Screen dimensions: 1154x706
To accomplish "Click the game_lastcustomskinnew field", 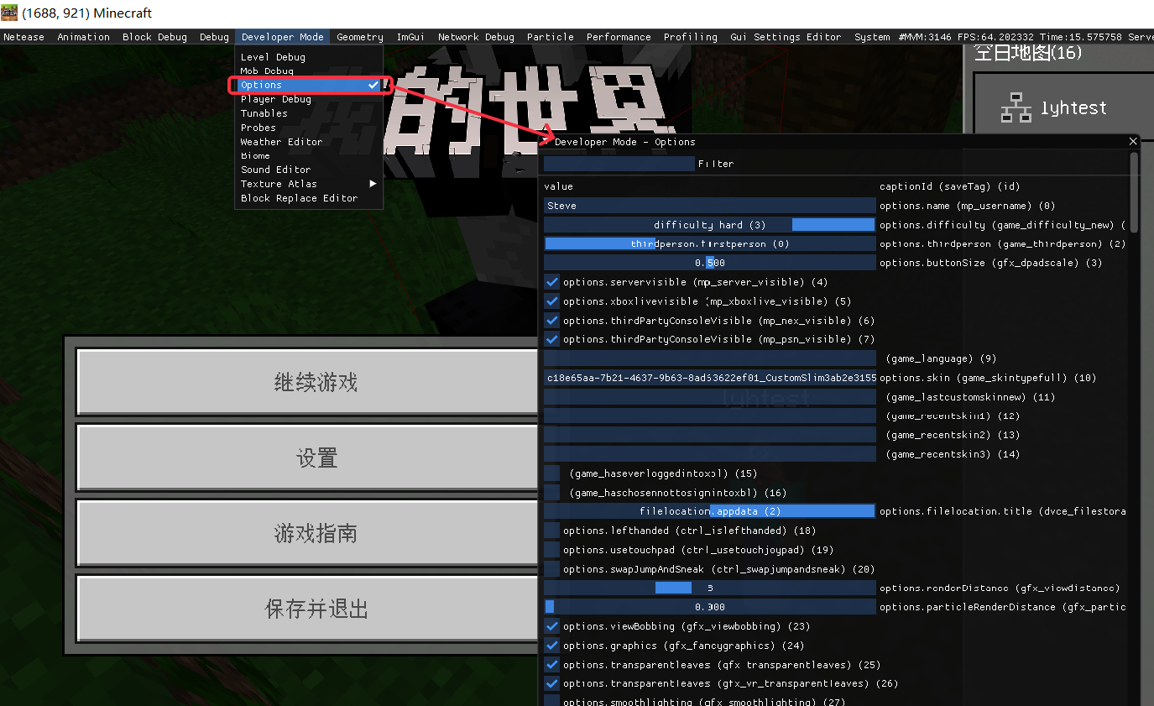I will pos(709,397).
